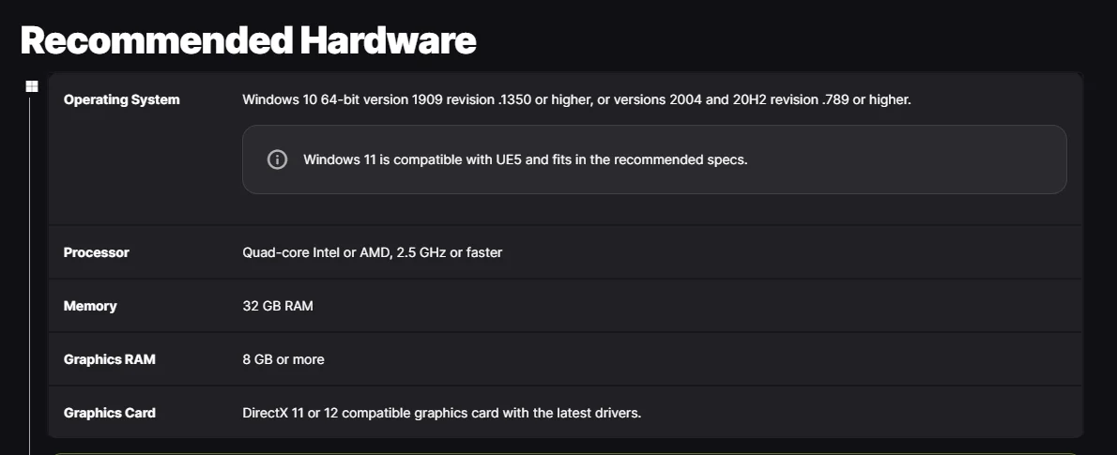Screen dimensions: 1117x455
Task: Click the Graphics RAM row label
Action: pyautogui.click(x=109, y=359)
